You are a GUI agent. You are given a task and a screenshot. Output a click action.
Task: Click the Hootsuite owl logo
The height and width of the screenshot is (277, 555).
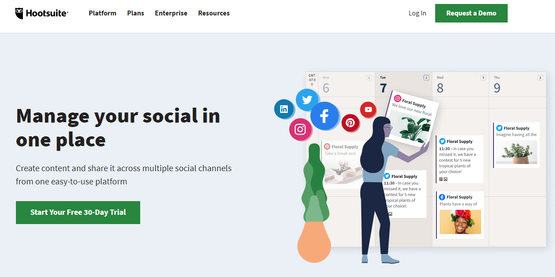(42, 13)
